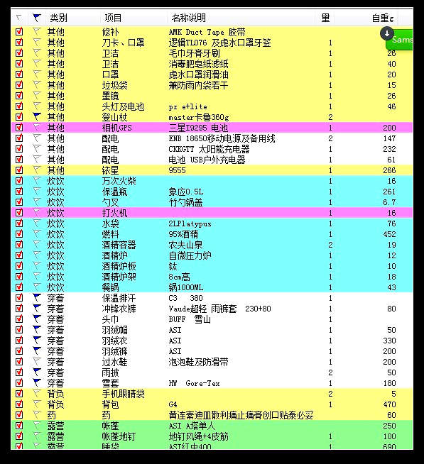This screenshot has width=424, height=464.
Task: Toggle flag for 铱星 row
Action: click(36, 170)
